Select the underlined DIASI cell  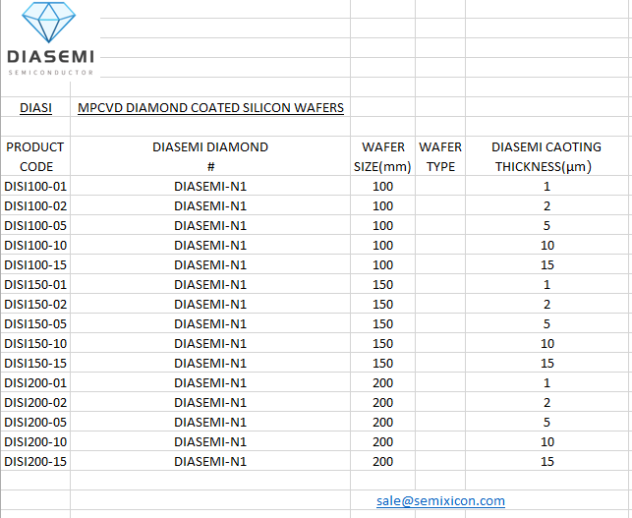coord(35,108)
